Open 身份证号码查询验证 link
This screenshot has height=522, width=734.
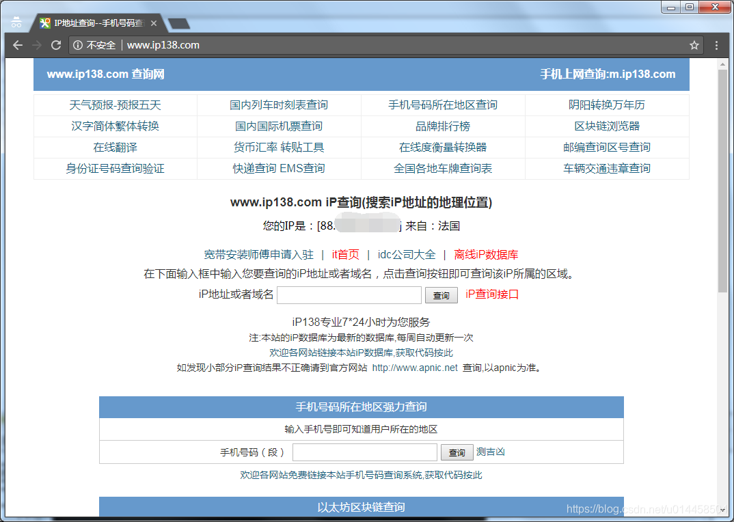(x=115, y=169)
